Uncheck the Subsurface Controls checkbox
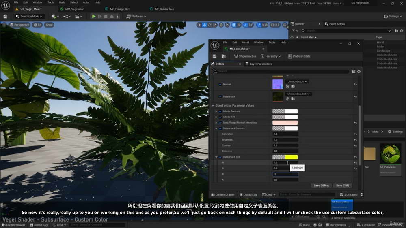 click(220, 128)
